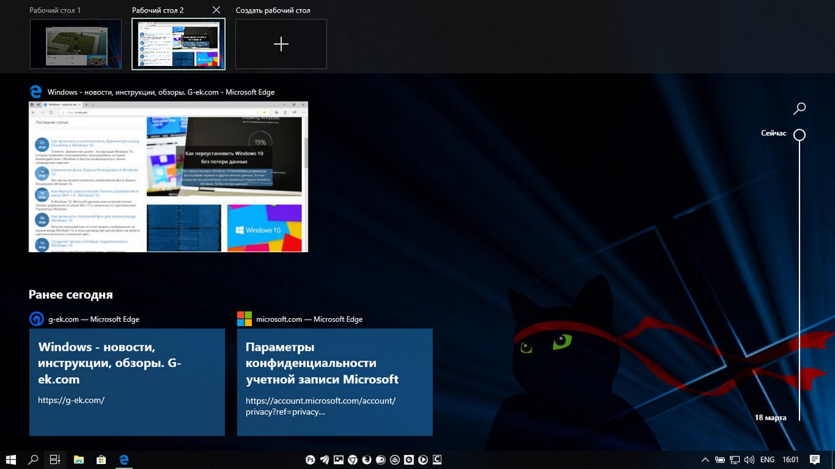Image resolution: width=835 pixels, height=469 pixels.
Task: Click the Edge window title text
Action: [161, 92]
